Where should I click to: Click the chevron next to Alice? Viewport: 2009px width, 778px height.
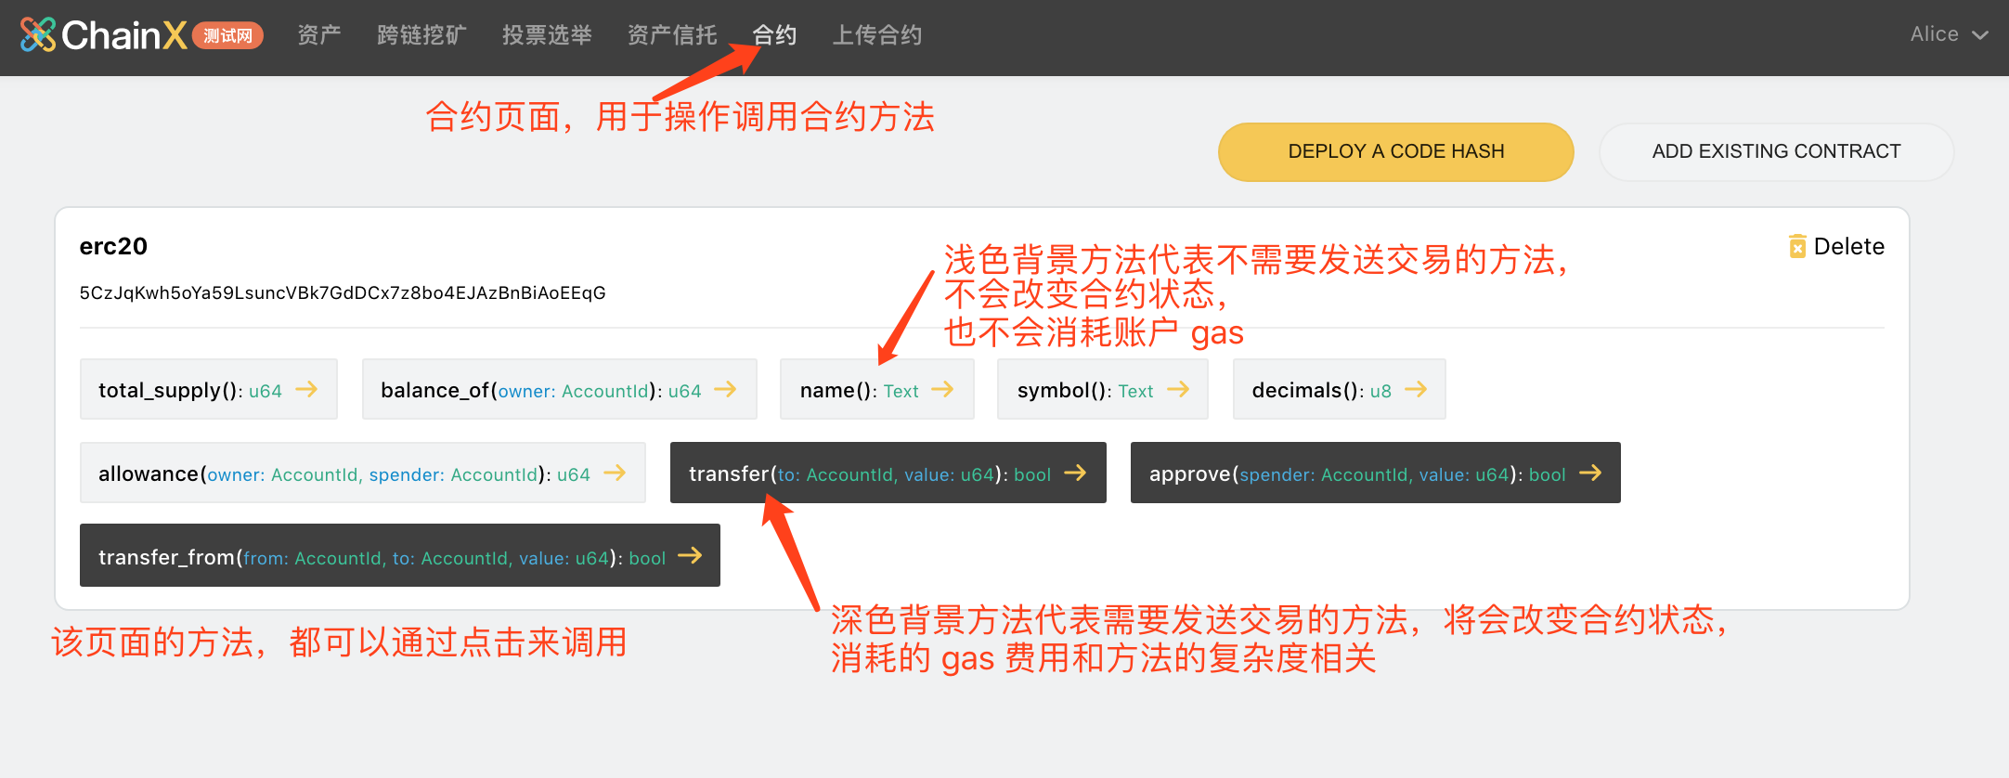[1980, 35]
